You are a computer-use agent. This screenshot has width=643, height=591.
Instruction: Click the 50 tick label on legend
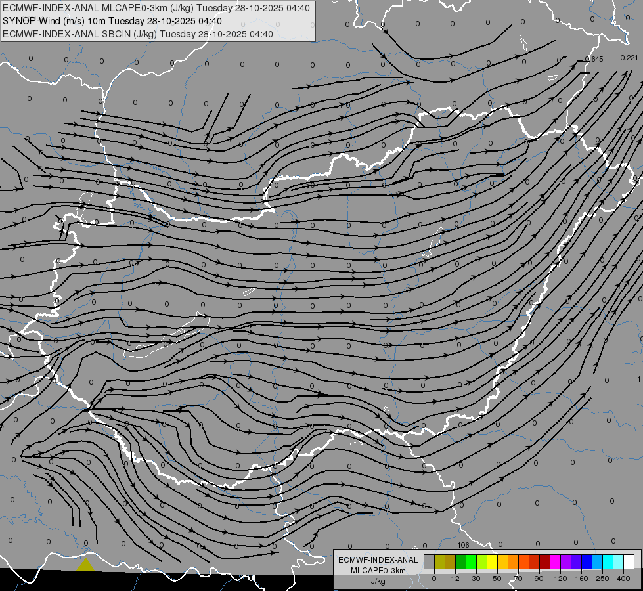coord(497,579)
